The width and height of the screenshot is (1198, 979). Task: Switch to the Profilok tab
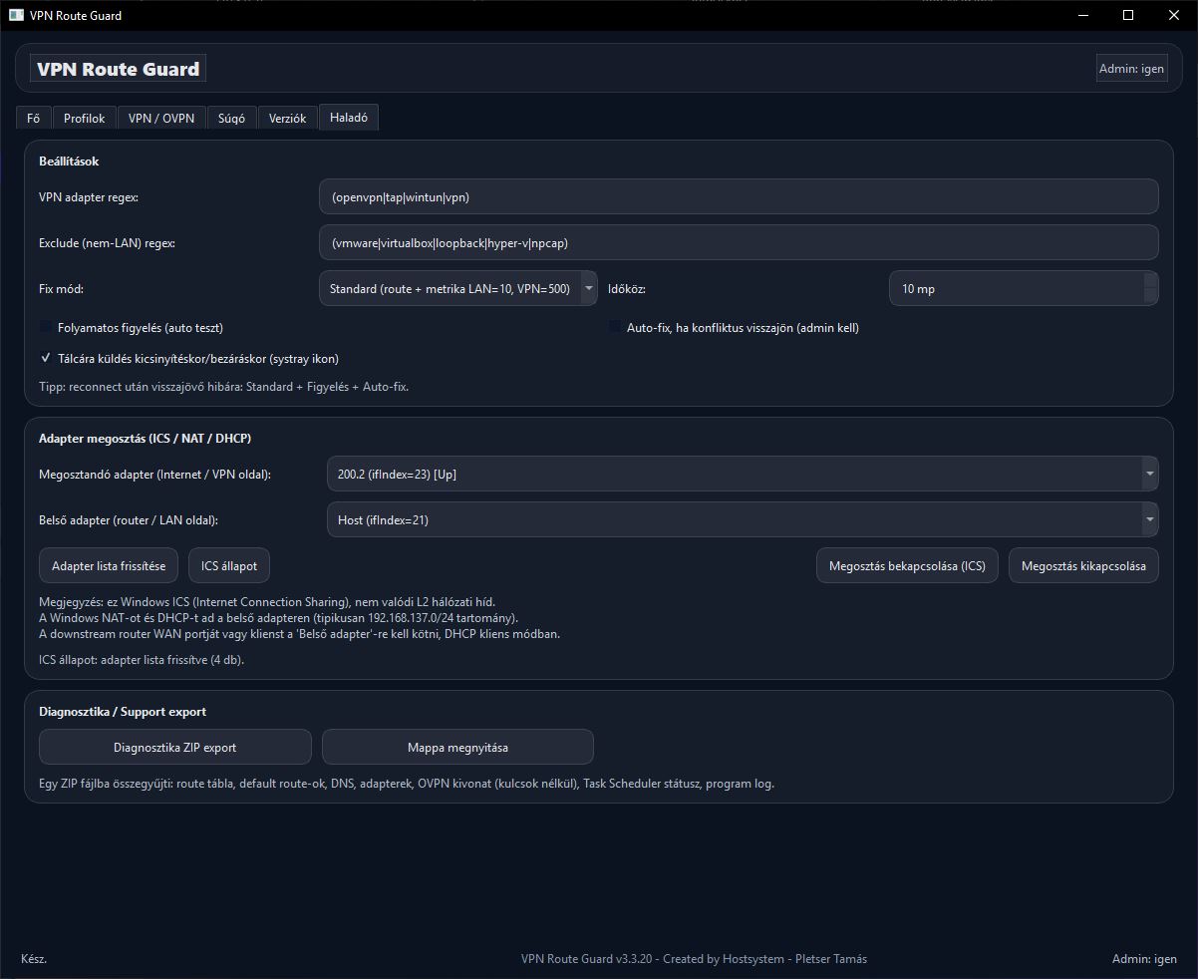tap(84, 119)
